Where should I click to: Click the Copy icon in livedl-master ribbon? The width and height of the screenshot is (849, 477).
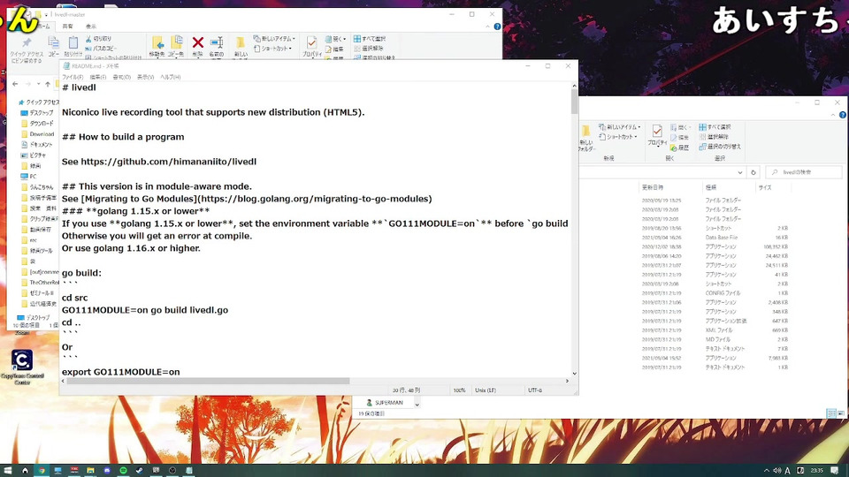coord(54,42)
